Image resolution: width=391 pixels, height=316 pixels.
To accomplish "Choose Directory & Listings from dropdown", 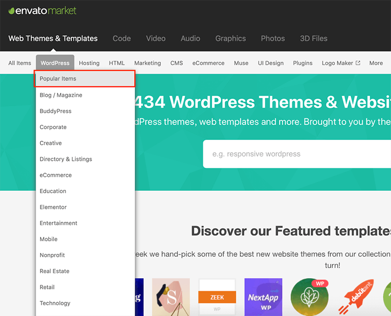I will pyautogui.click(x=85, y=159).
